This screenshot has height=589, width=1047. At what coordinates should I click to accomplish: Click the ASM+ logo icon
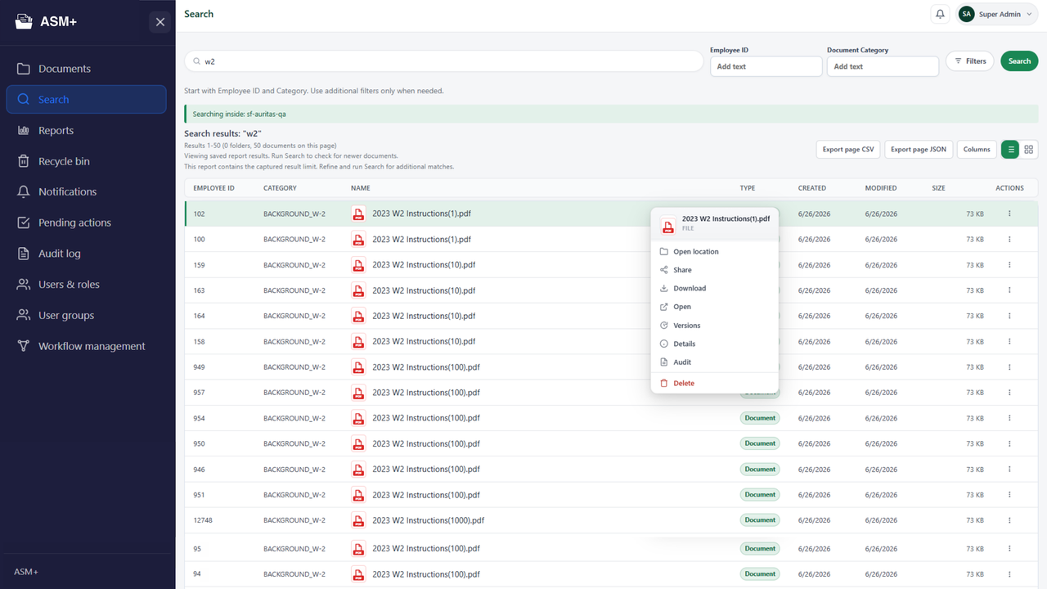[x=25, y=22]
